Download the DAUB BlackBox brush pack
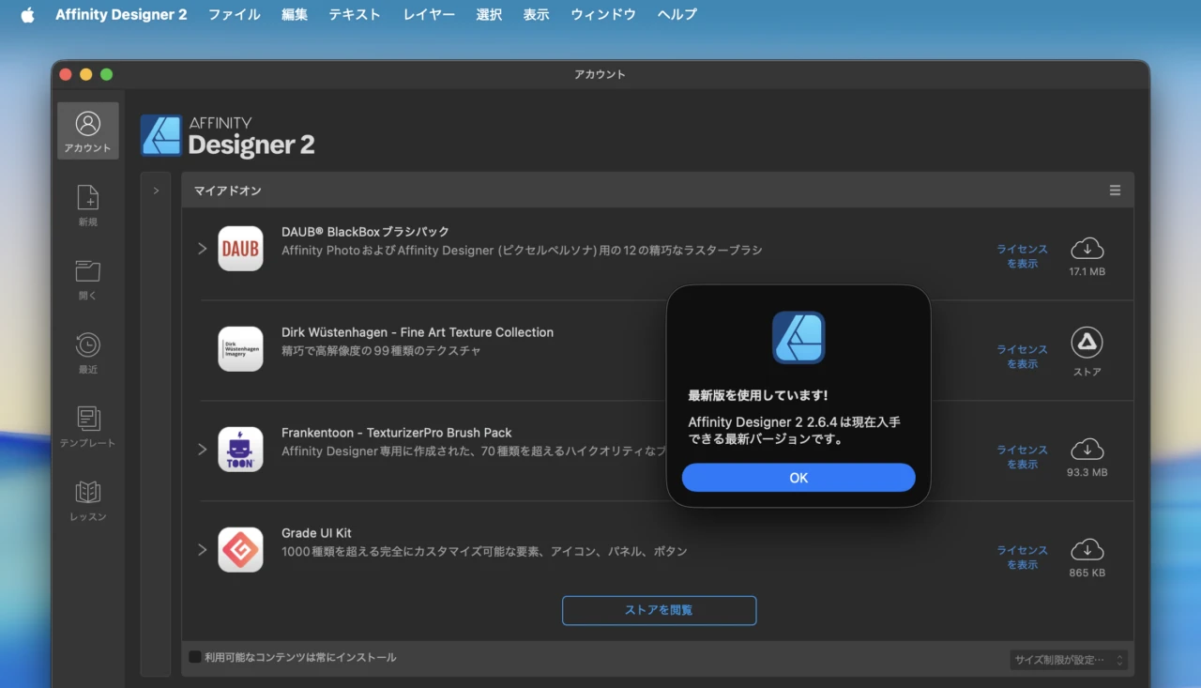Image resolution: width=1201 pixels, height=688 pixels. pos(1087,249)
